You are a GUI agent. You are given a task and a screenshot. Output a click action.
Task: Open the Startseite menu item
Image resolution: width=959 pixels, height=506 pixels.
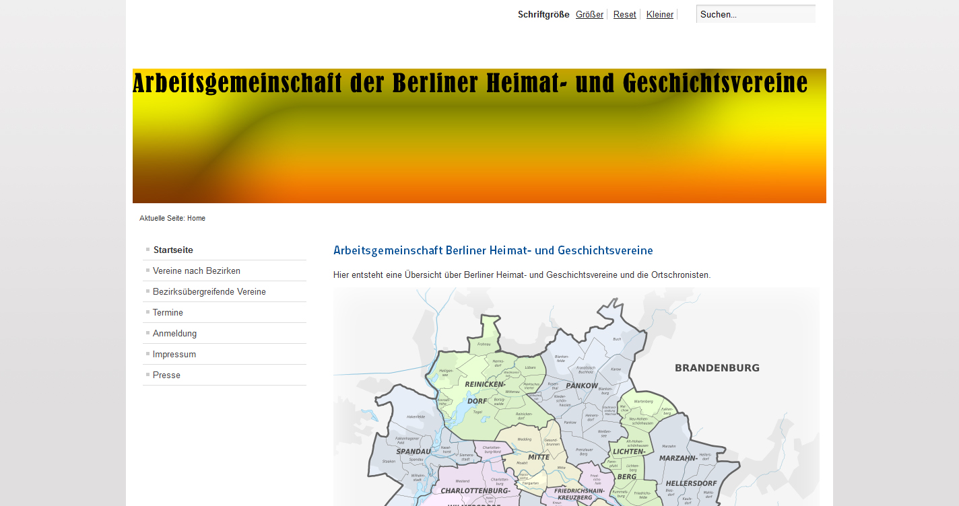point(173,250)
